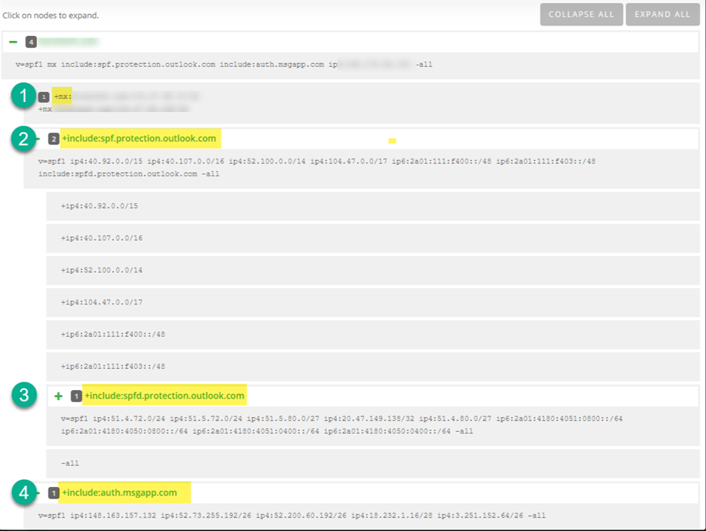Select the +ip4:104.47.0.0/17 entry
Image resolution: width=706 pixels, height=531 pixels.
(x=102, y=302)
